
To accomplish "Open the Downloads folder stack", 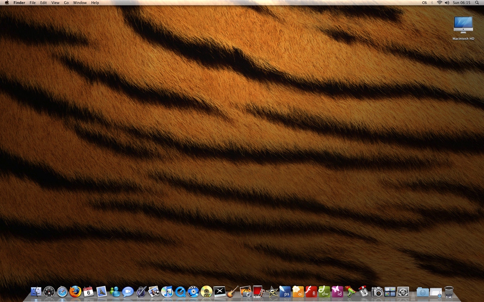I will 423,292.
